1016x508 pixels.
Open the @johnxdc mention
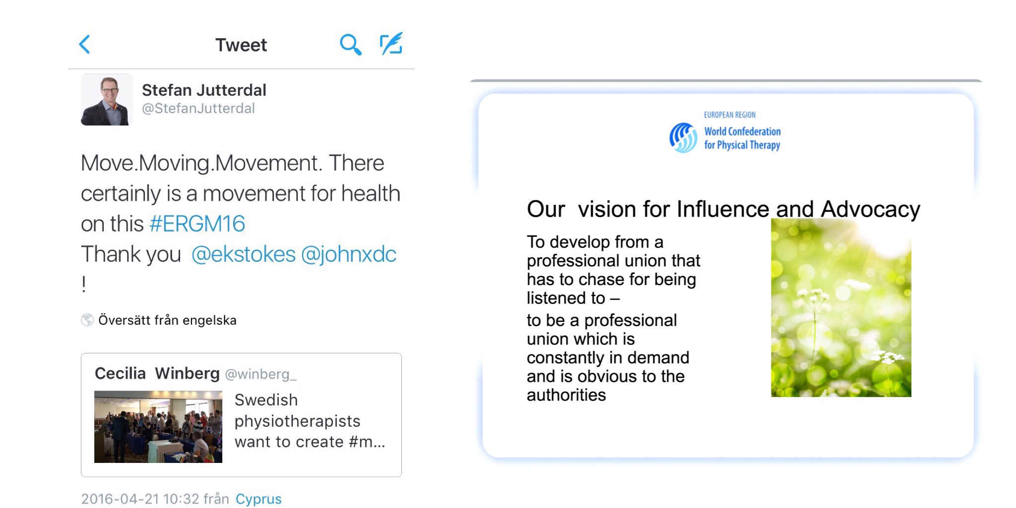(x=349, y=254)
